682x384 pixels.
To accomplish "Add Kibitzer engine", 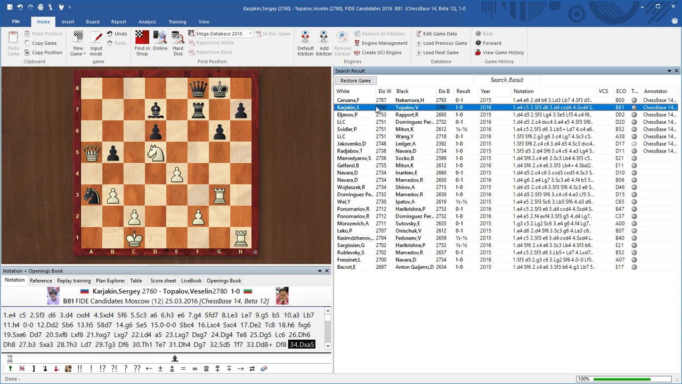I will coord(323,44).
